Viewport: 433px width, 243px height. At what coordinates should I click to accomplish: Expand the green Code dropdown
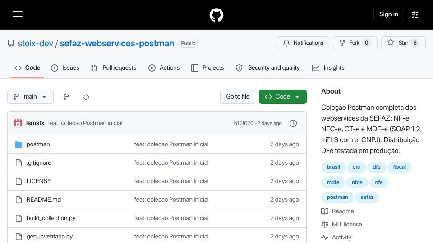pyautogui.click(x=282, y=97)
